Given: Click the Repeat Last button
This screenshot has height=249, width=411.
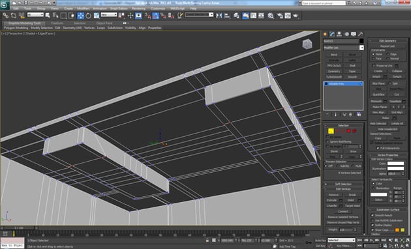Looking at the screenshot, I should (x=388, y=46).
